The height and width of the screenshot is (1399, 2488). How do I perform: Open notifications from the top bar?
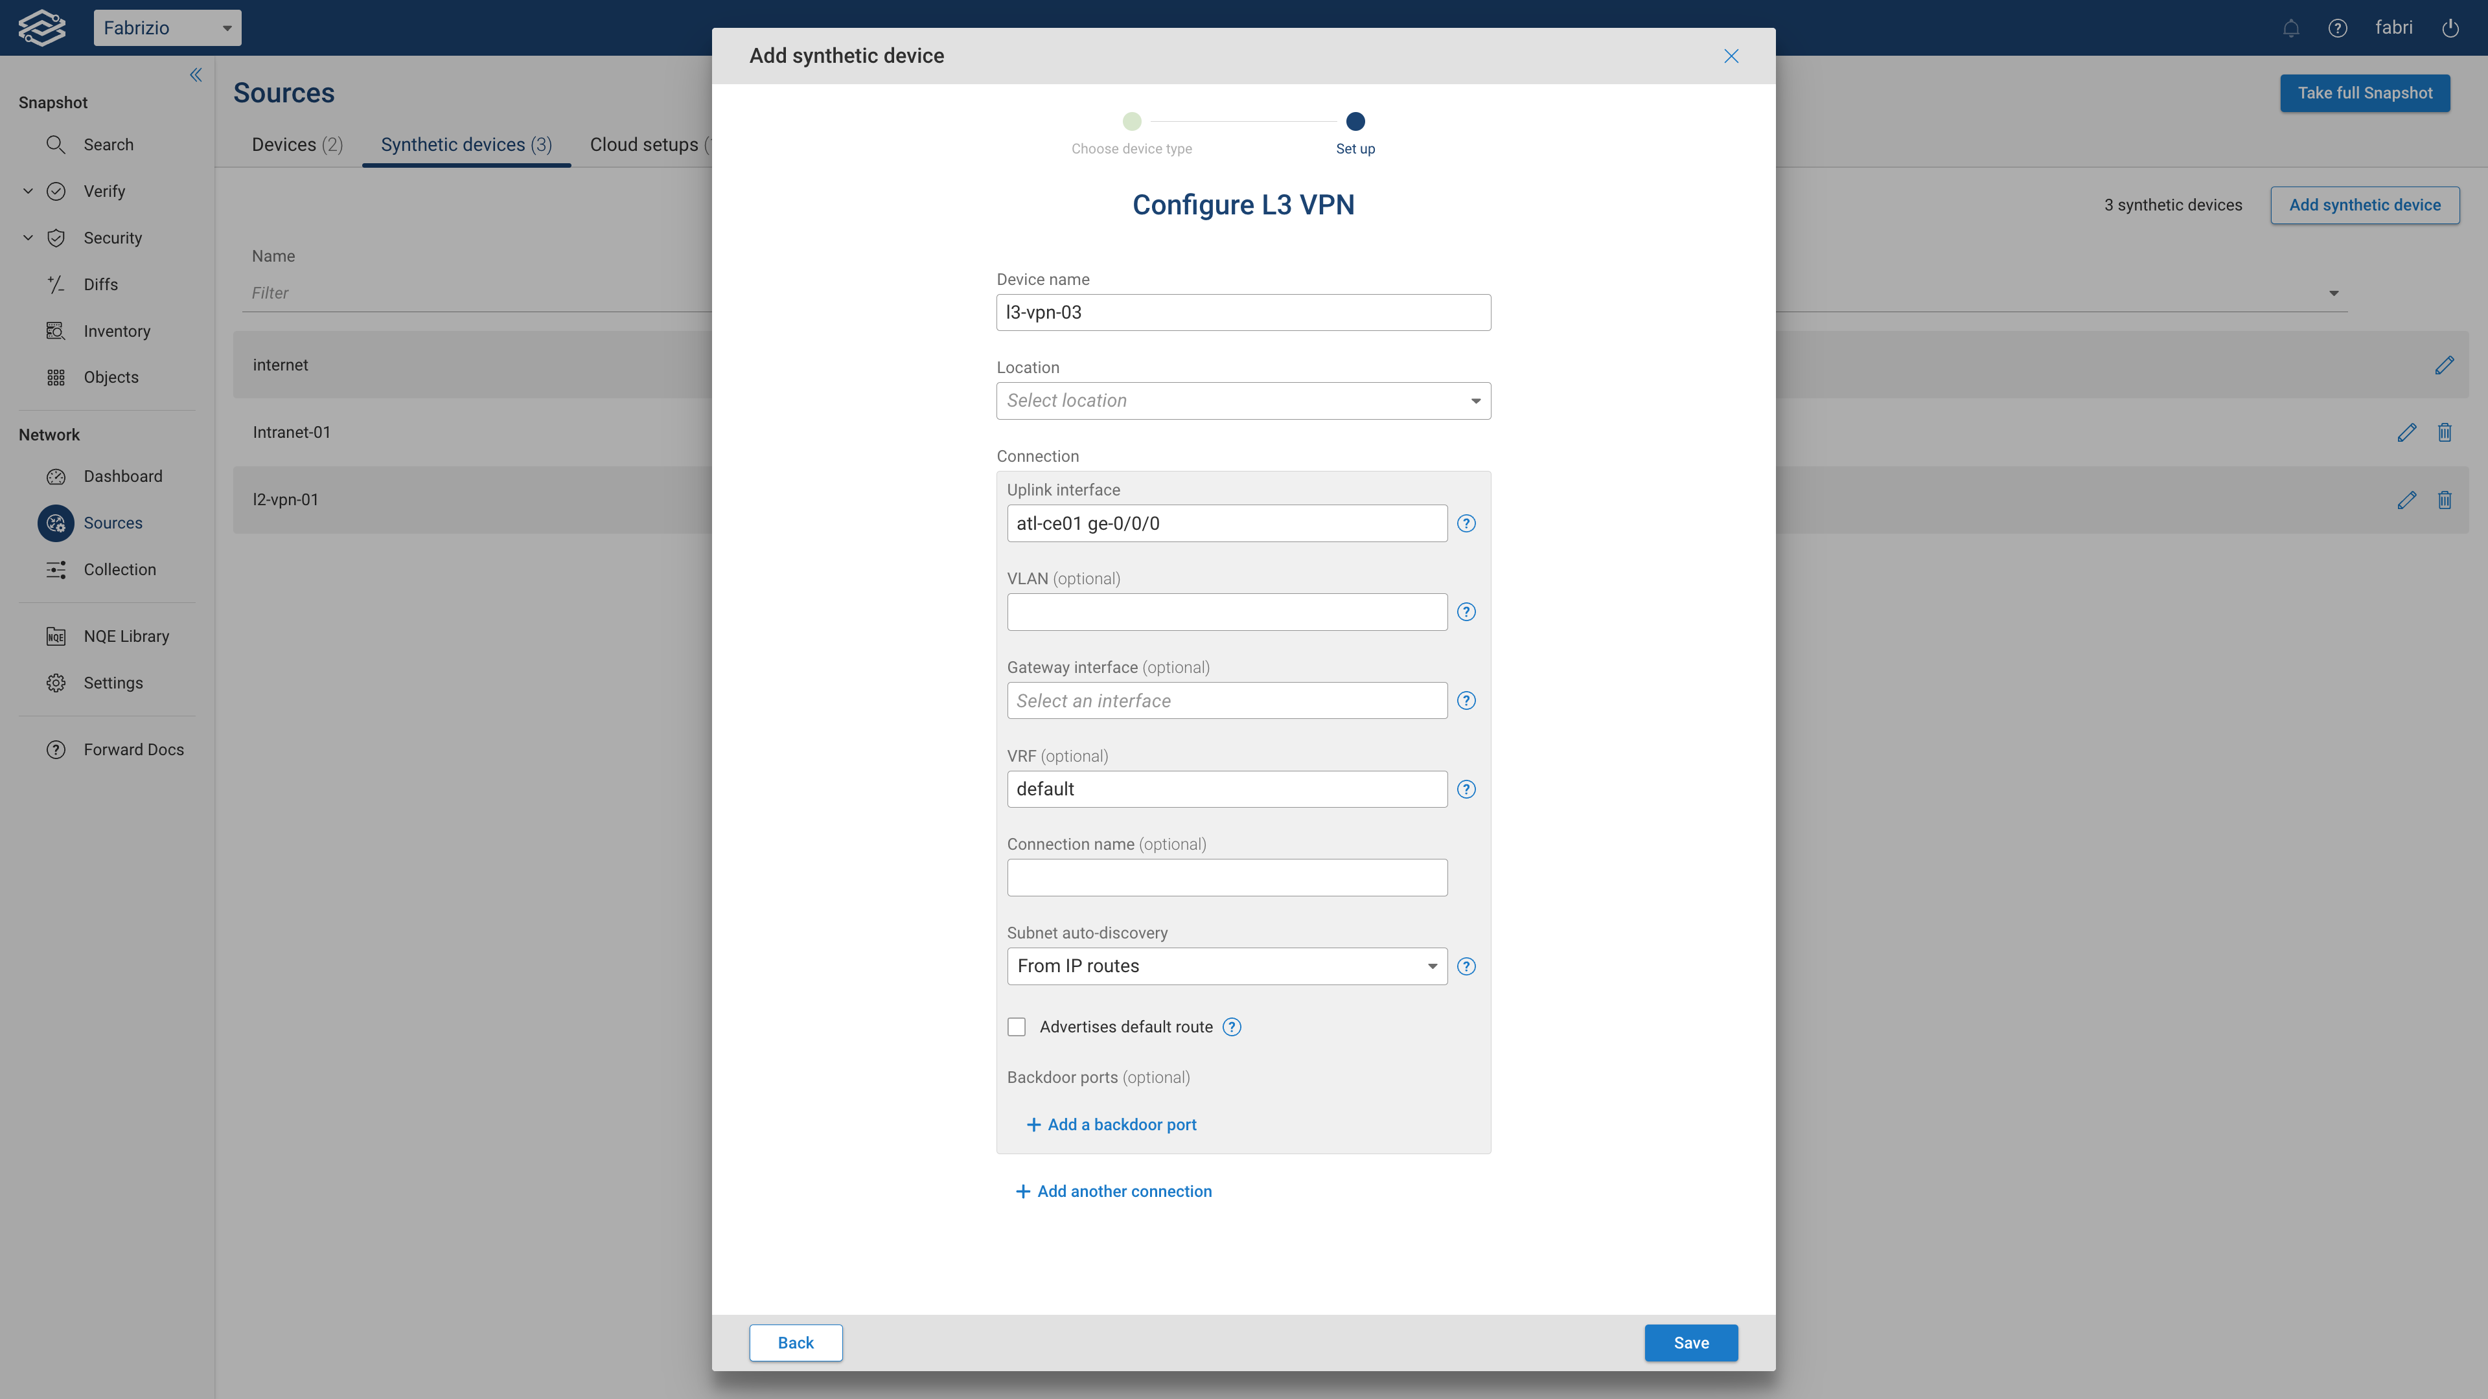point(2291,27)
